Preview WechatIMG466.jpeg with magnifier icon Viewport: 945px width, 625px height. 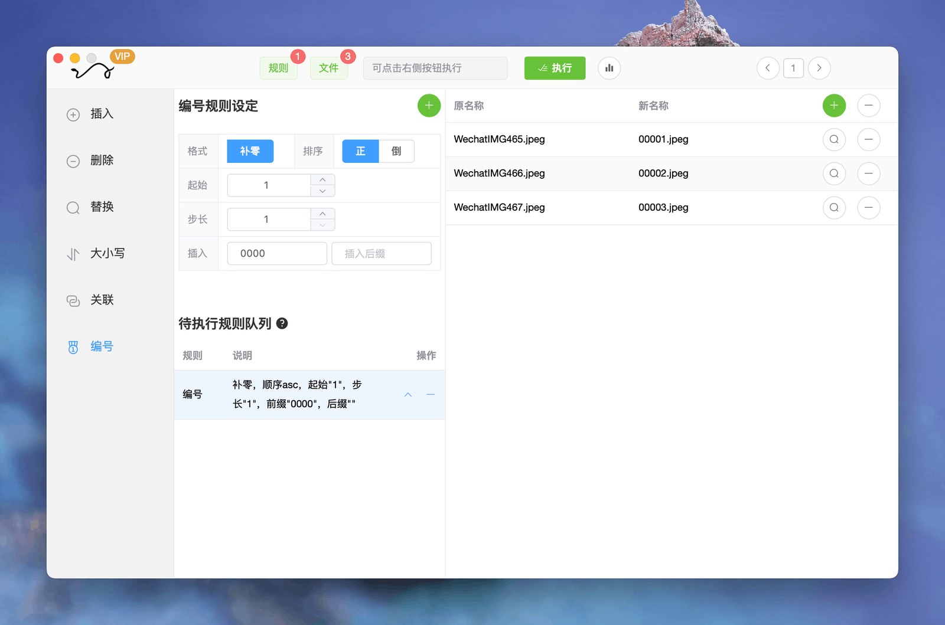(834, 174)
